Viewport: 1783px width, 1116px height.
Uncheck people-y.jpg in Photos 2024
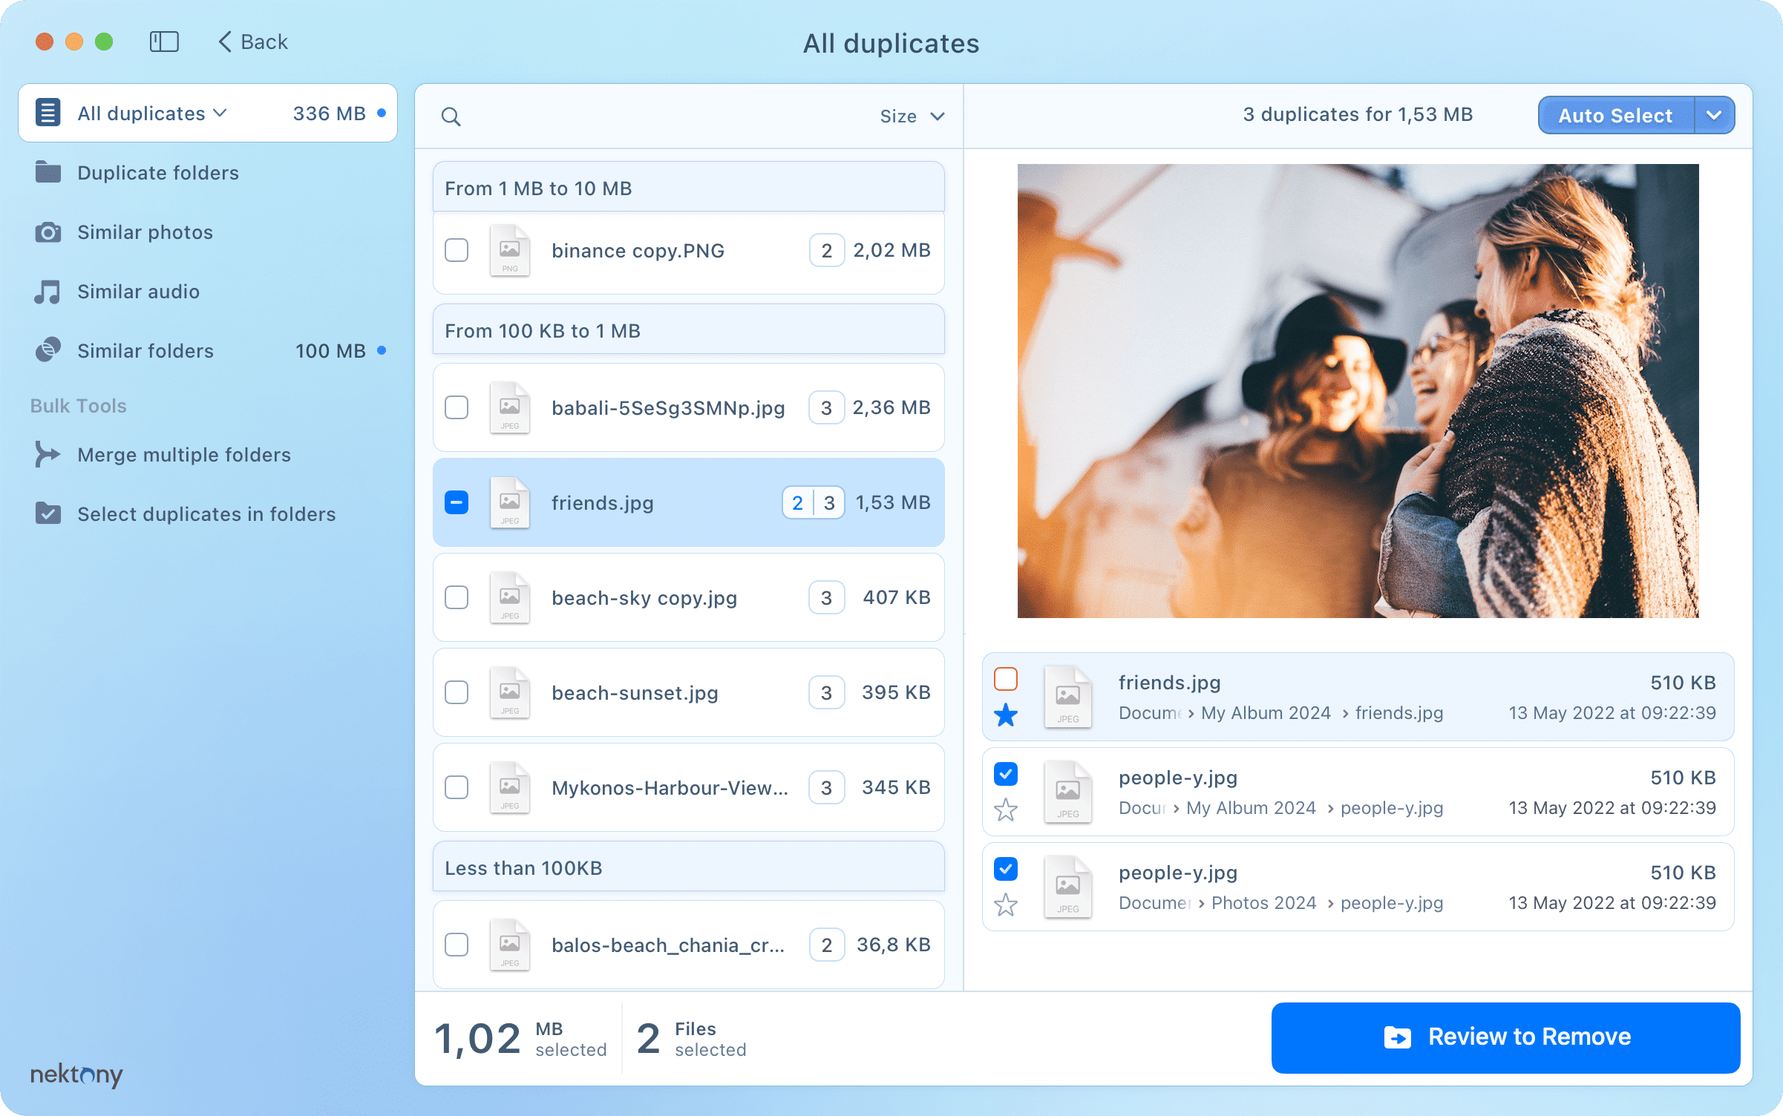point(1005,869)
